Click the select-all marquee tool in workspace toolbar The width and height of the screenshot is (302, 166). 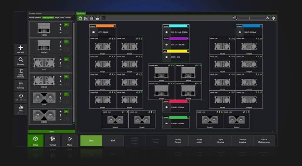point(86,18)
